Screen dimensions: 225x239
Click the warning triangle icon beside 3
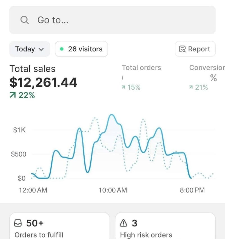click(x=123, y=223)
